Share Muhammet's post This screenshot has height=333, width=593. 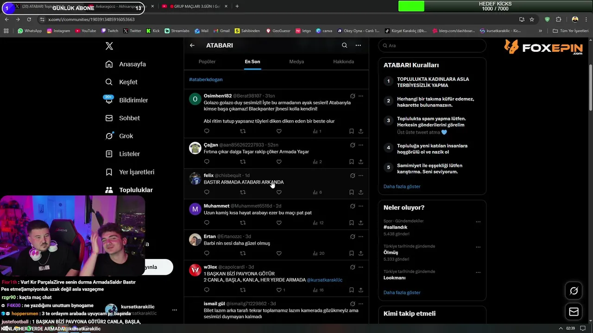(x=361, y=223)
